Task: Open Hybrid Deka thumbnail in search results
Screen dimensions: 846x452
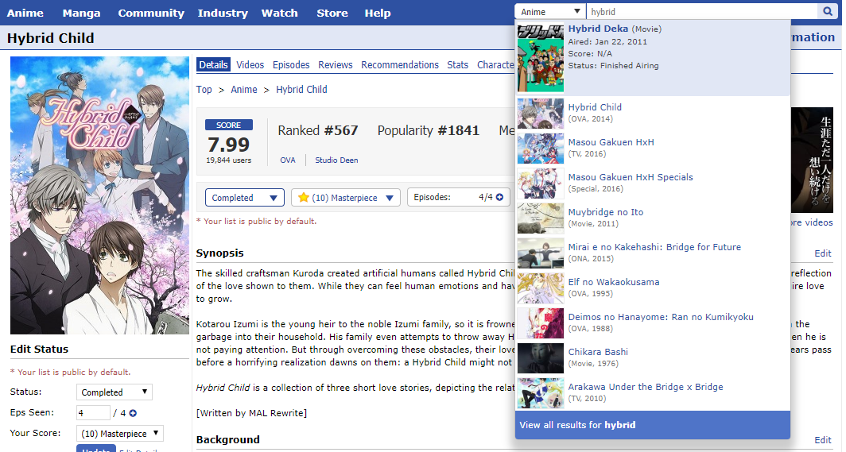Action: click(541, 58)
